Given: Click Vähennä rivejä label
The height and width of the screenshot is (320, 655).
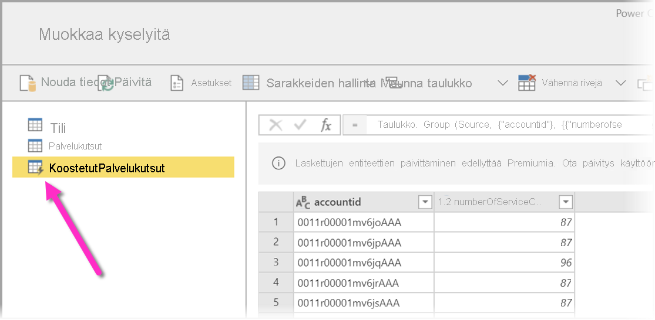Looking at the screenshot, I should (x=572, y=83).
